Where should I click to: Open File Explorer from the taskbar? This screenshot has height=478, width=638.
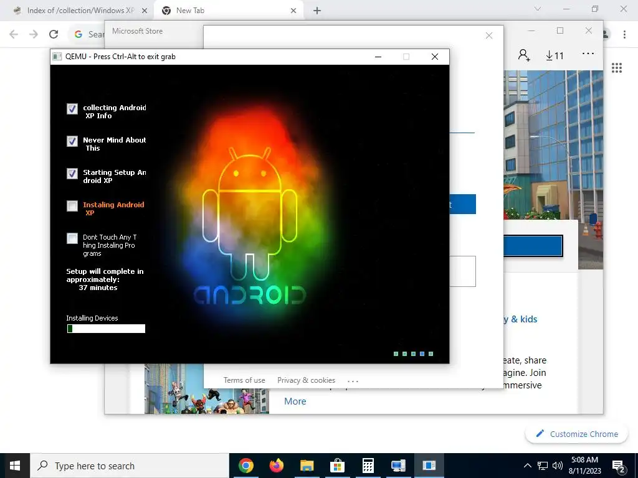click(x=307, y=466)
